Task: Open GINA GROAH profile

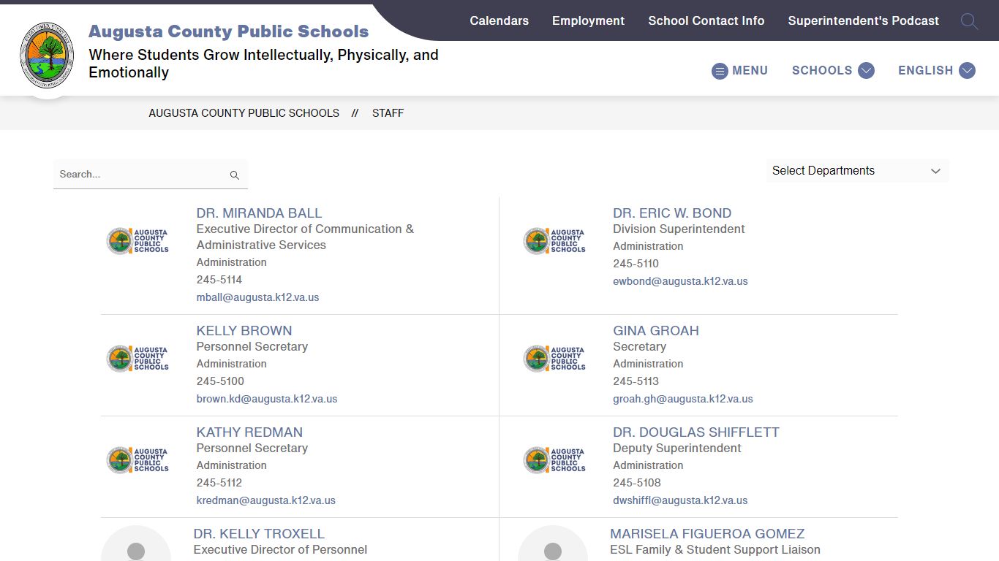Action: click(x=656, y=331)
